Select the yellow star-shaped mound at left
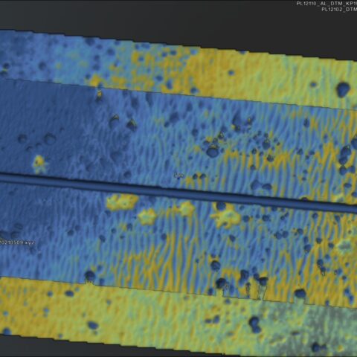The width and height of the screenshot is (357, 357). click(x=39, y=164)
